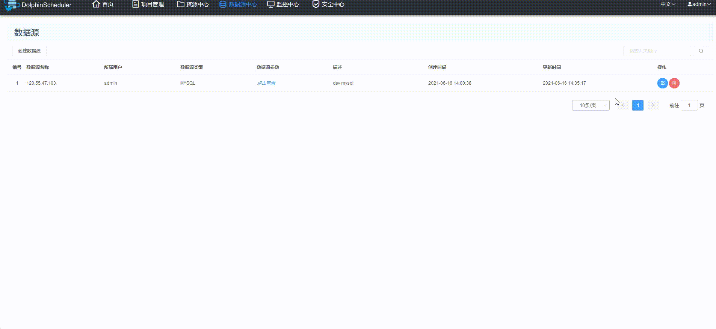Click the 前往 page number input
The image size is (716, 329).
pos(689,105)
